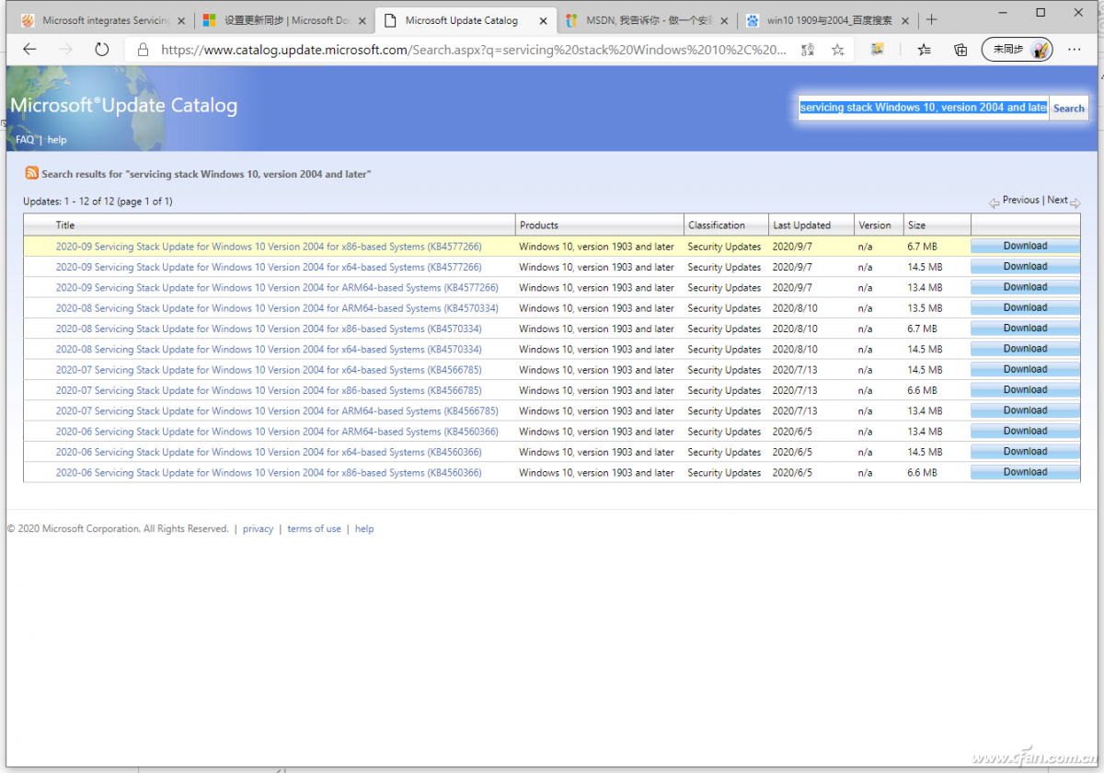Screen dimensions: 1104x773
Task: Open 2020-06 ARM64 update KB4560366 details
Action: [x=277, y=432]
